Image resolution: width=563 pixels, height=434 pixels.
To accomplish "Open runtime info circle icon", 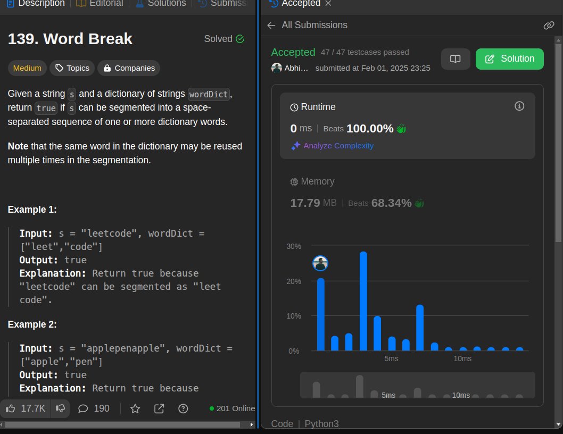I will pos(519,106).
